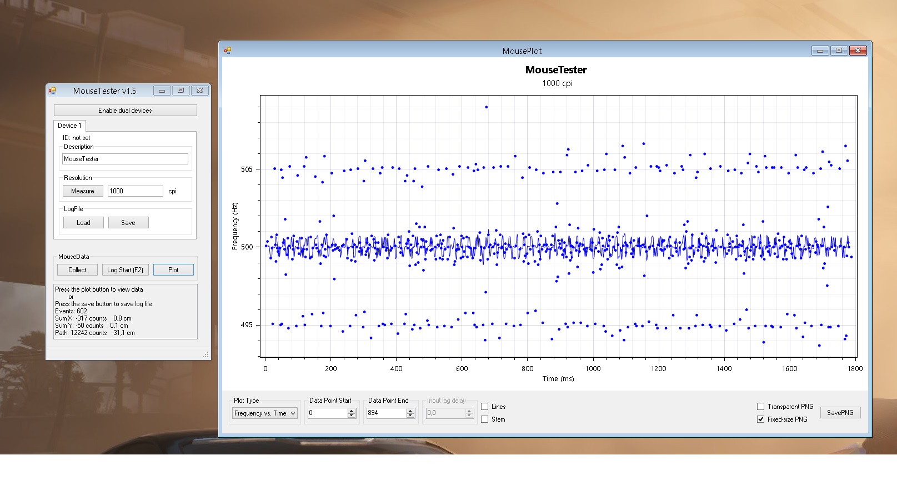Viewport: 897px width, 480px height.
Task: Increase Data Point End with up arrow
Action: [x=410, y=411]
